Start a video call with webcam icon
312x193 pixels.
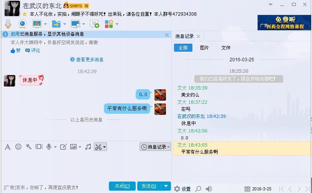(x=22, y=24)
